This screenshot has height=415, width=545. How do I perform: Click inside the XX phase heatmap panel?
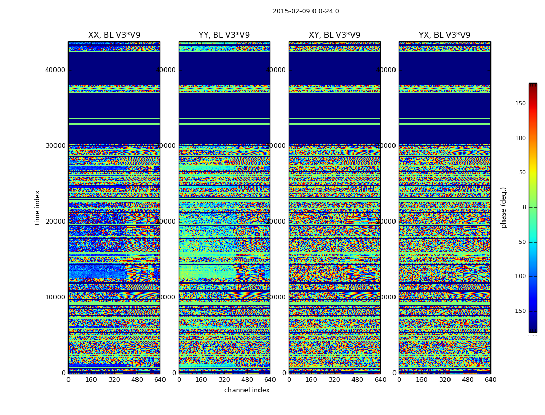pyautogui.click(x=114, y=208)
